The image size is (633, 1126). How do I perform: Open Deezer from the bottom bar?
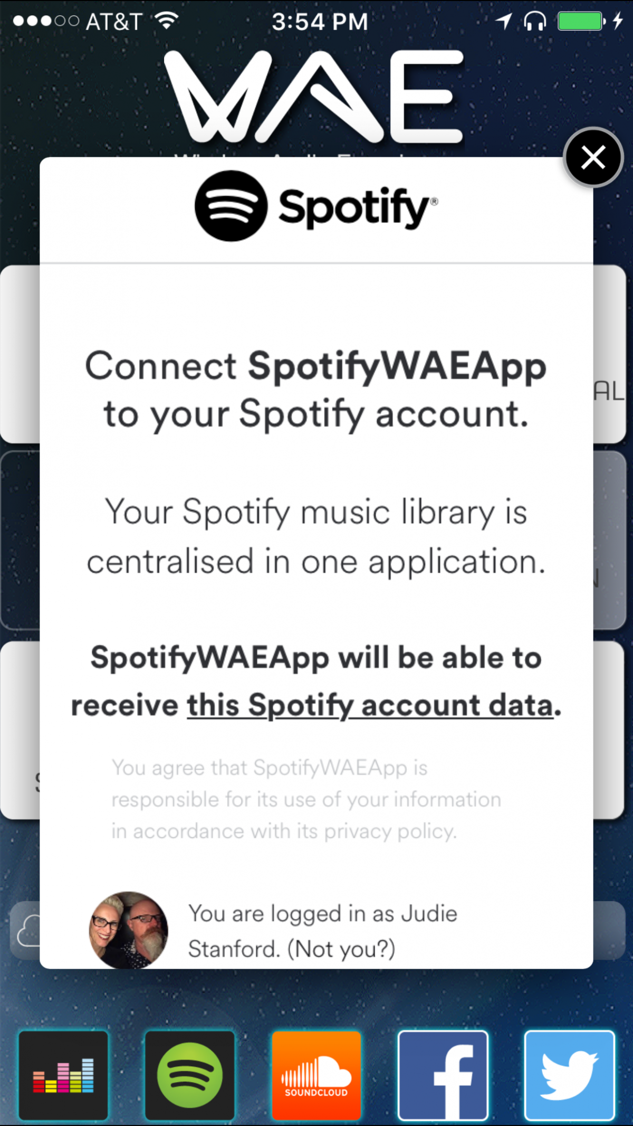[x=63, y=1075]
